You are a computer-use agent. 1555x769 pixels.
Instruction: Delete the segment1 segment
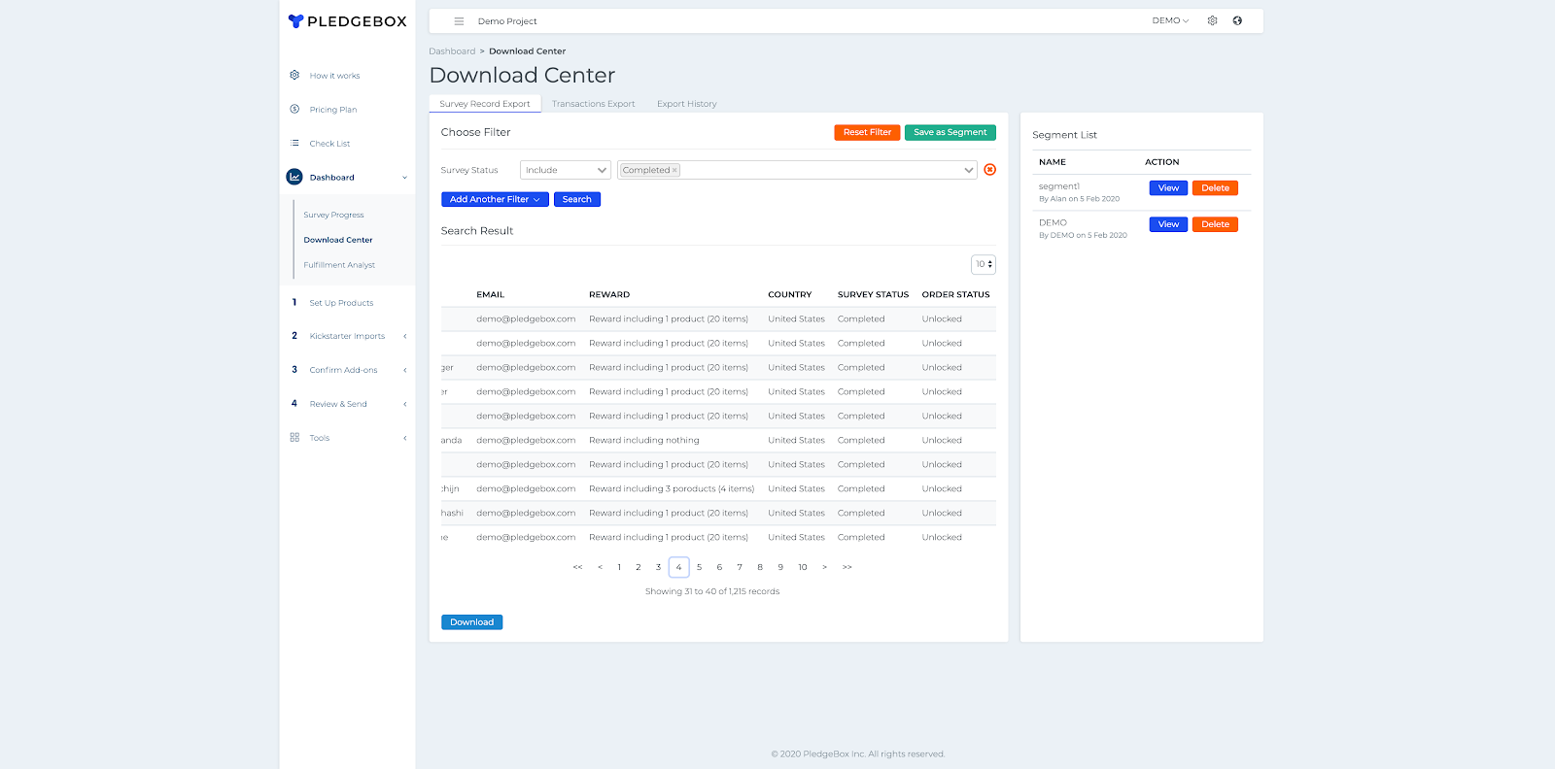[x=1215, y=188]
